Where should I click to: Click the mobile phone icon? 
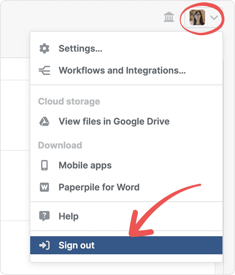(x=44, y=165)
